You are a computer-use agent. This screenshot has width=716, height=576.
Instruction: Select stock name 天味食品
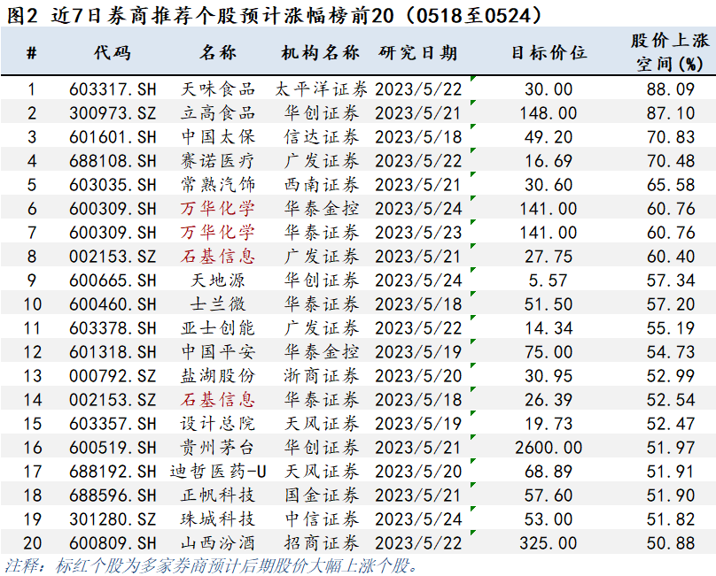coord(218,89)
